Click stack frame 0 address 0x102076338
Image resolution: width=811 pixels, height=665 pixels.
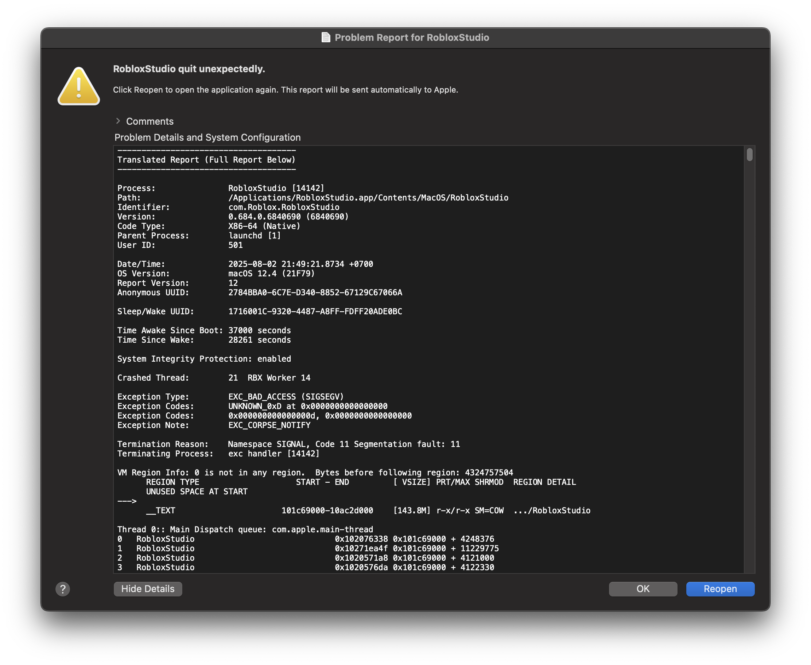click(x=361, y=539)
